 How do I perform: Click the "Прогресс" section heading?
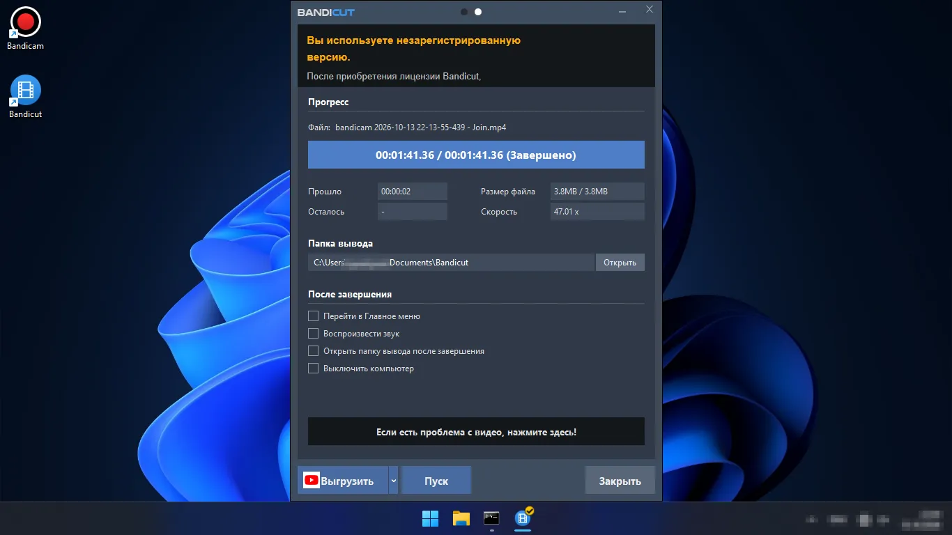328,102
